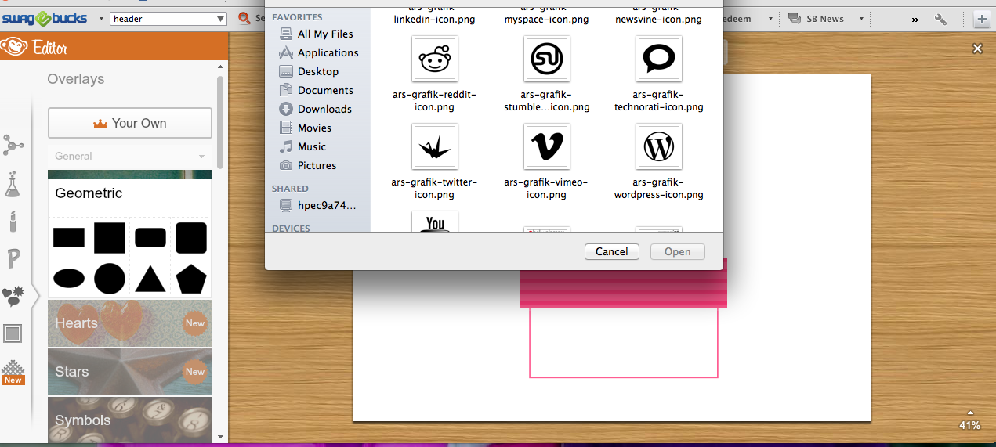Select the linkedin-icon.png file name
The image size is (996, 447).
[x=434, y=20]
